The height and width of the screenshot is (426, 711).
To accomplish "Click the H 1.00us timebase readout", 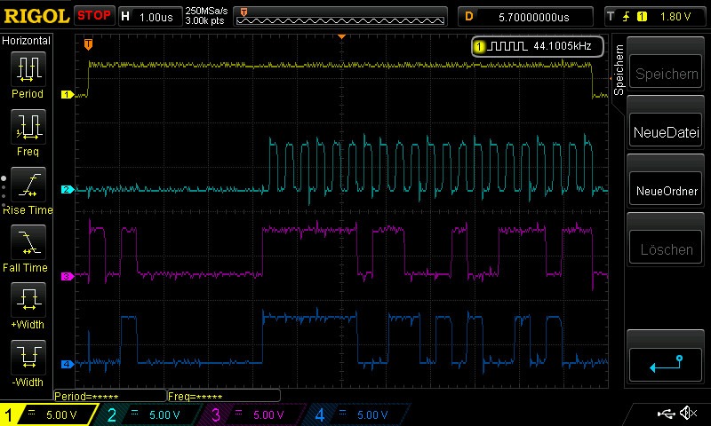I will [148, 17].
